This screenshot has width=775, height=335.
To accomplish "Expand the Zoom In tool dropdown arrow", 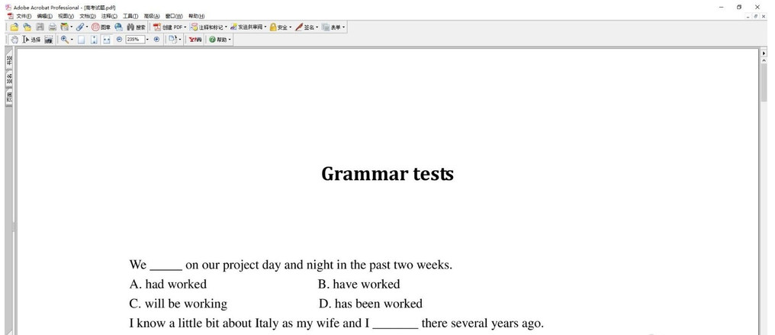I will pyautogui.click(x=72, y=40).
